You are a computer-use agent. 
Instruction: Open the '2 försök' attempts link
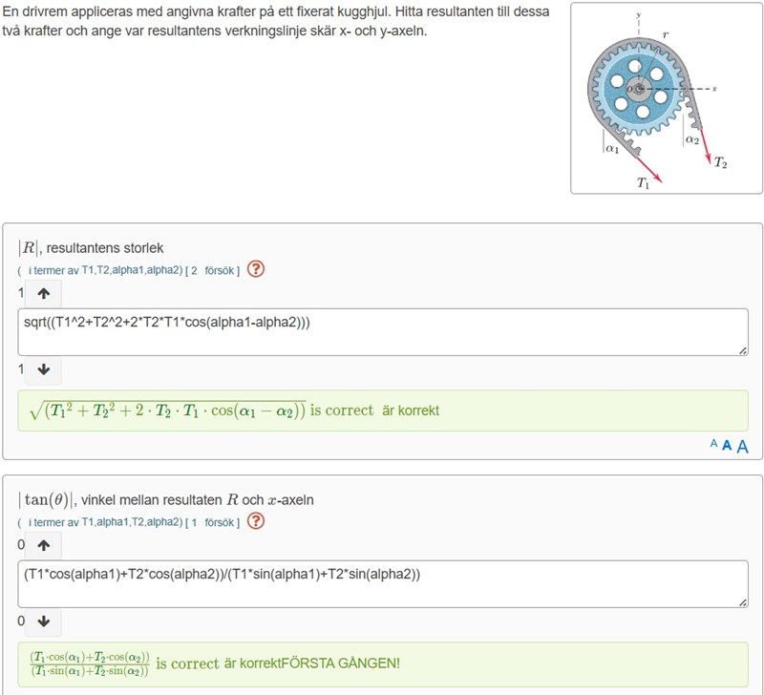tap(215, 270)
